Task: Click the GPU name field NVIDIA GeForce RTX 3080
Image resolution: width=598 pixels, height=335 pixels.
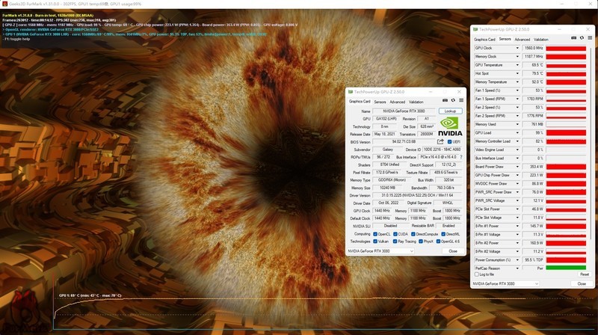Action: pyautogui.click(x=404, y=111)
